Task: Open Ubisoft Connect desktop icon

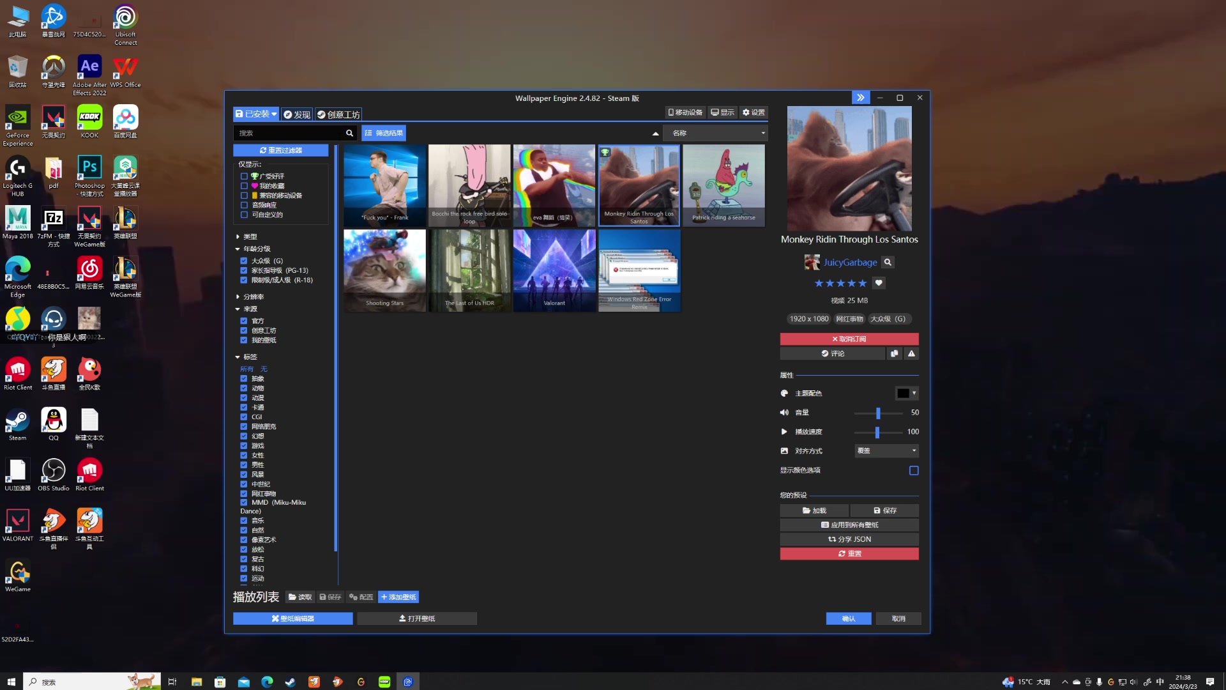Action: pyautogui.click(x=125, y=25)
